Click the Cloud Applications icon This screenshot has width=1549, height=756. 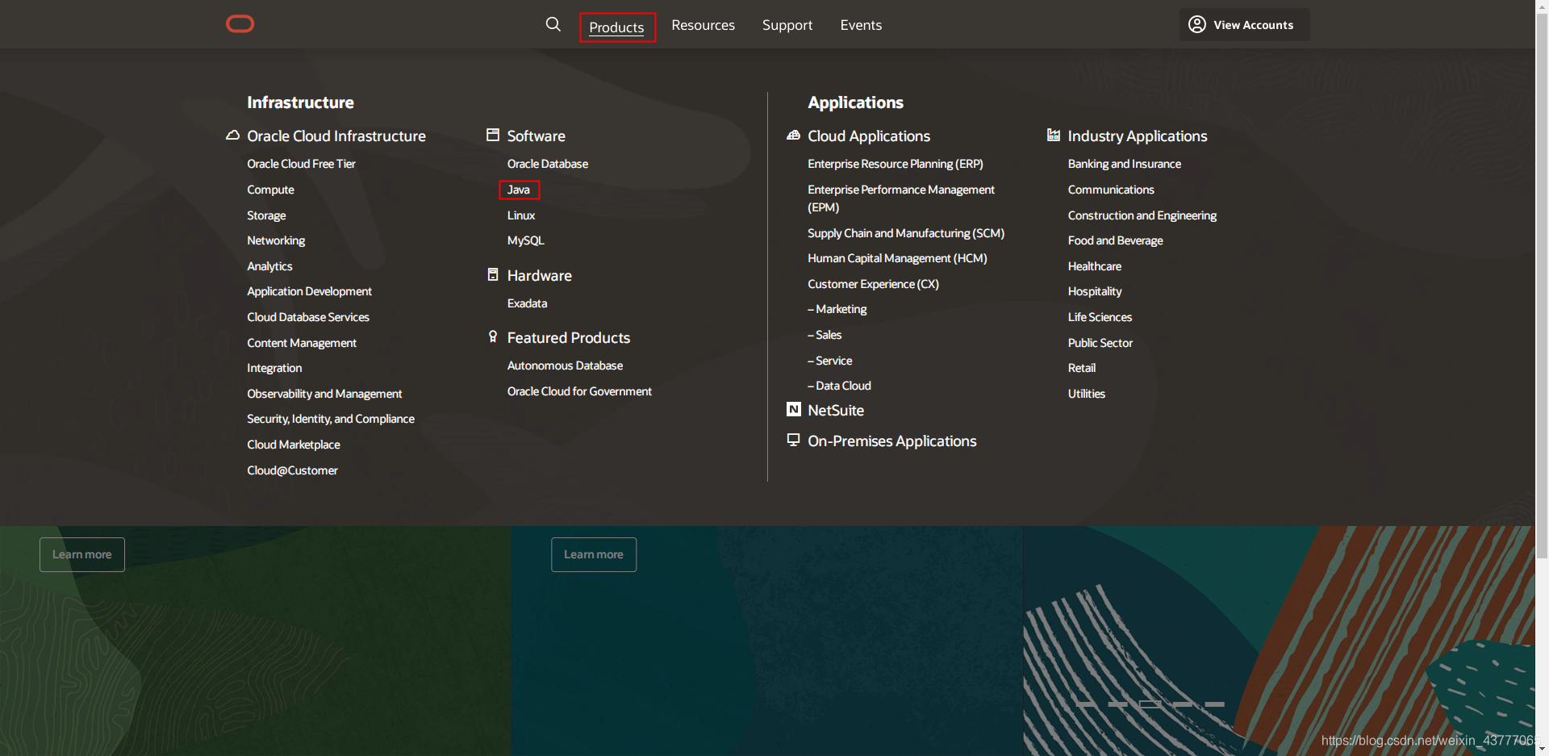(x=794, y=136)
